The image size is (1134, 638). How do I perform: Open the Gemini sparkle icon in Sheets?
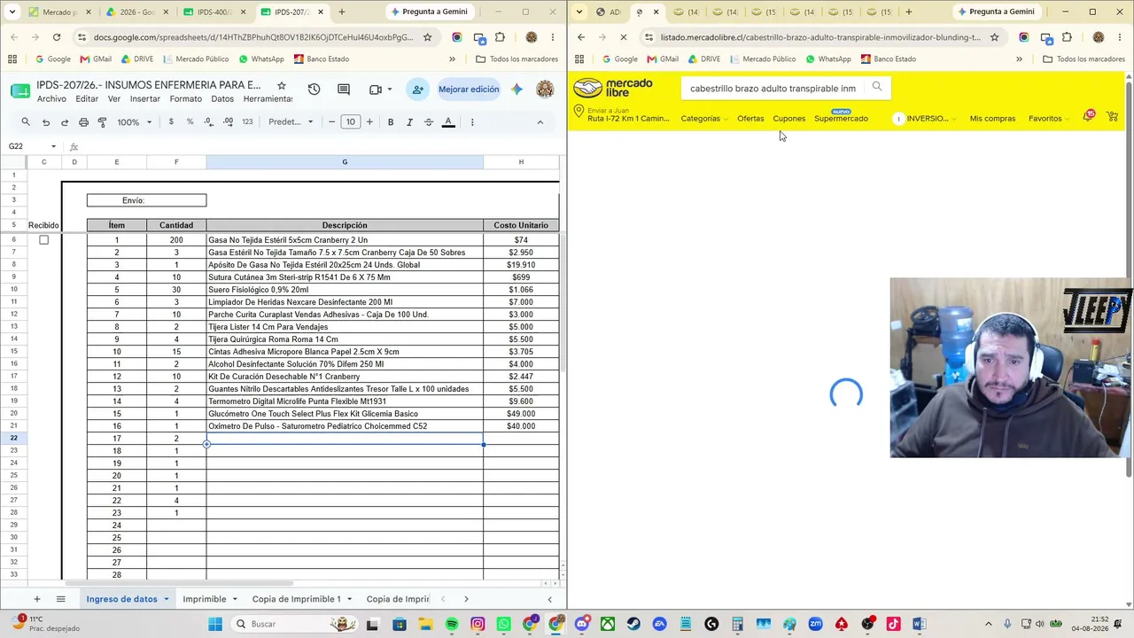tap(517, 89)
